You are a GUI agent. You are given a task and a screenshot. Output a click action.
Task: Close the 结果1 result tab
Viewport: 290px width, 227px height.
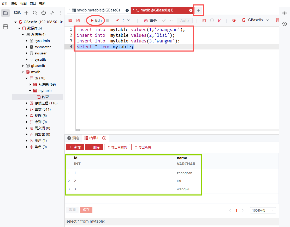tap(104, 138)
